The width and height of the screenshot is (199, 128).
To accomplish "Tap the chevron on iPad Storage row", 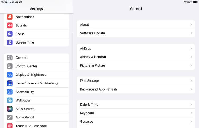I will point(191,81).
